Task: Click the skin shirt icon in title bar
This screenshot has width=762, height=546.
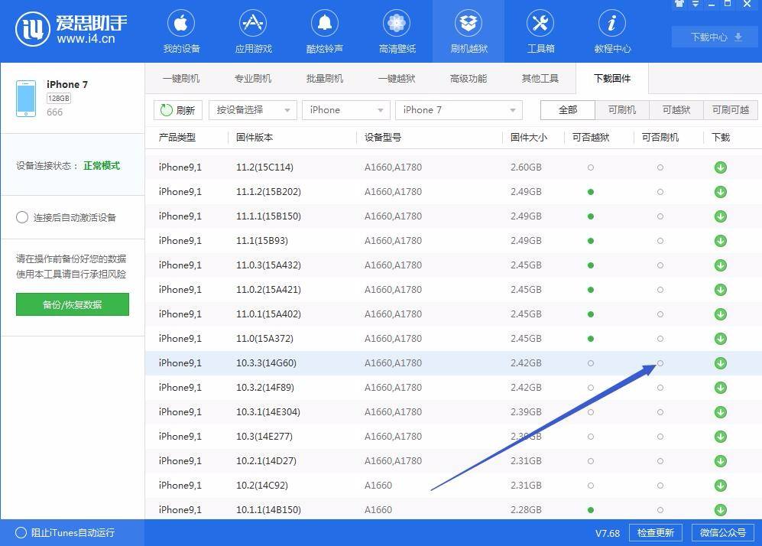Action: pos(679,4)
